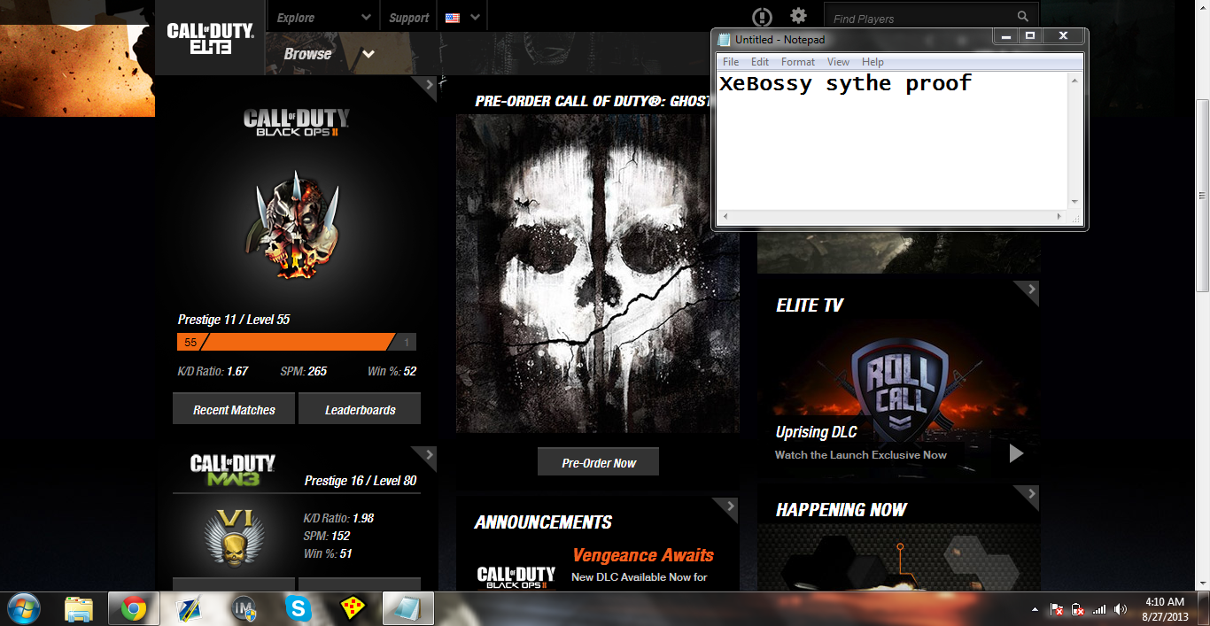Switch to Notepad in the taskbar
Image resolution: width=1210 pixels, height=626 pixels.
coord(408,609)
